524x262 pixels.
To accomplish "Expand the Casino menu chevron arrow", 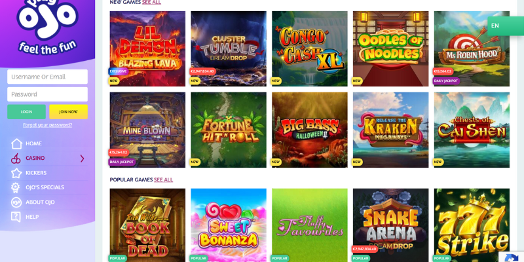I will coord(83,159).
